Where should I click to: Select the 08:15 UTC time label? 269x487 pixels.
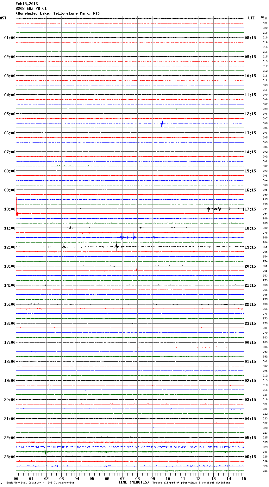pos(250,38)
